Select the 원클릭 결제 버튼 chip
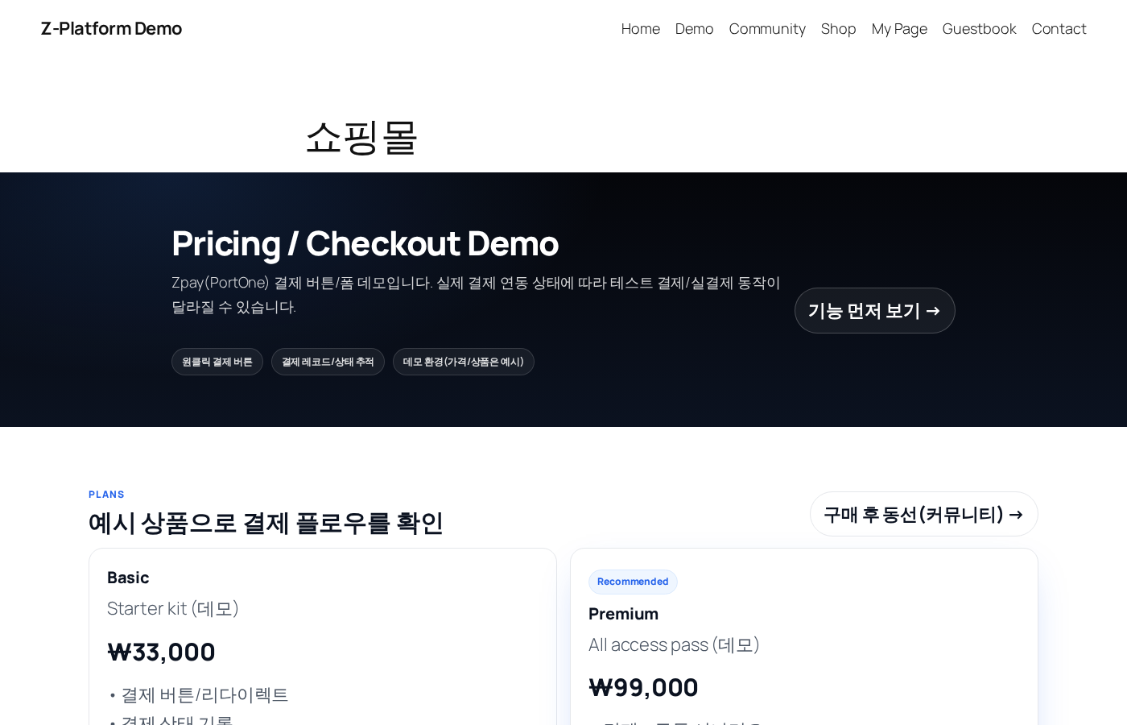The image size is (1127, 725). point(217,361)
